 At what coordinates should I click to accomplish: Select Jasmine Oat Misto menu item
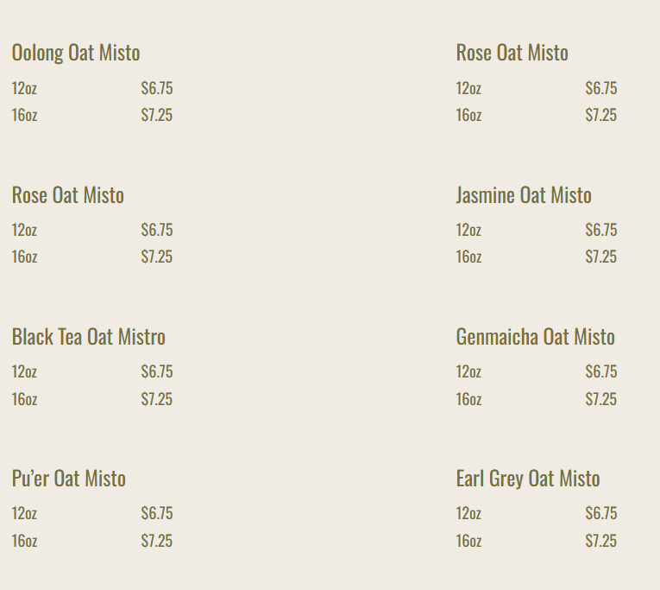click(x=524, y=195)
